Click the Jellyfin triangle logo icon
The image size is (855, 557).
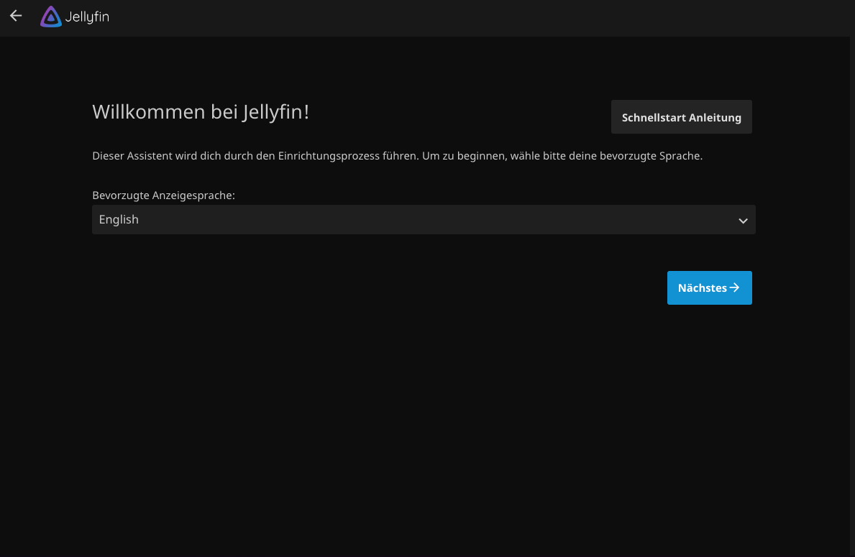50,17
